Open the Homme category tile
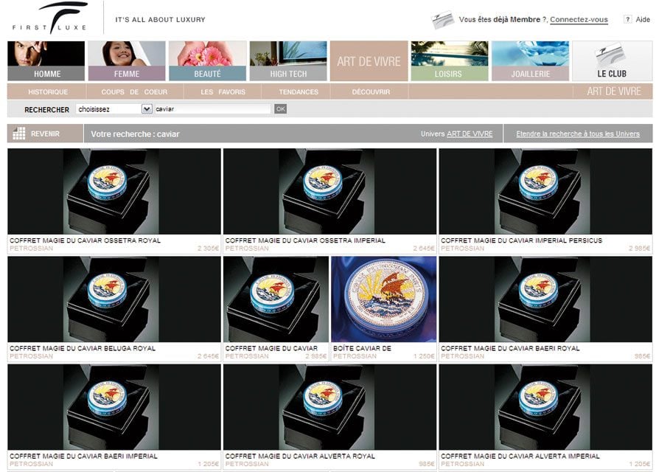The height and width of the screenshot is (472, 656). click(x=47, y=60)
